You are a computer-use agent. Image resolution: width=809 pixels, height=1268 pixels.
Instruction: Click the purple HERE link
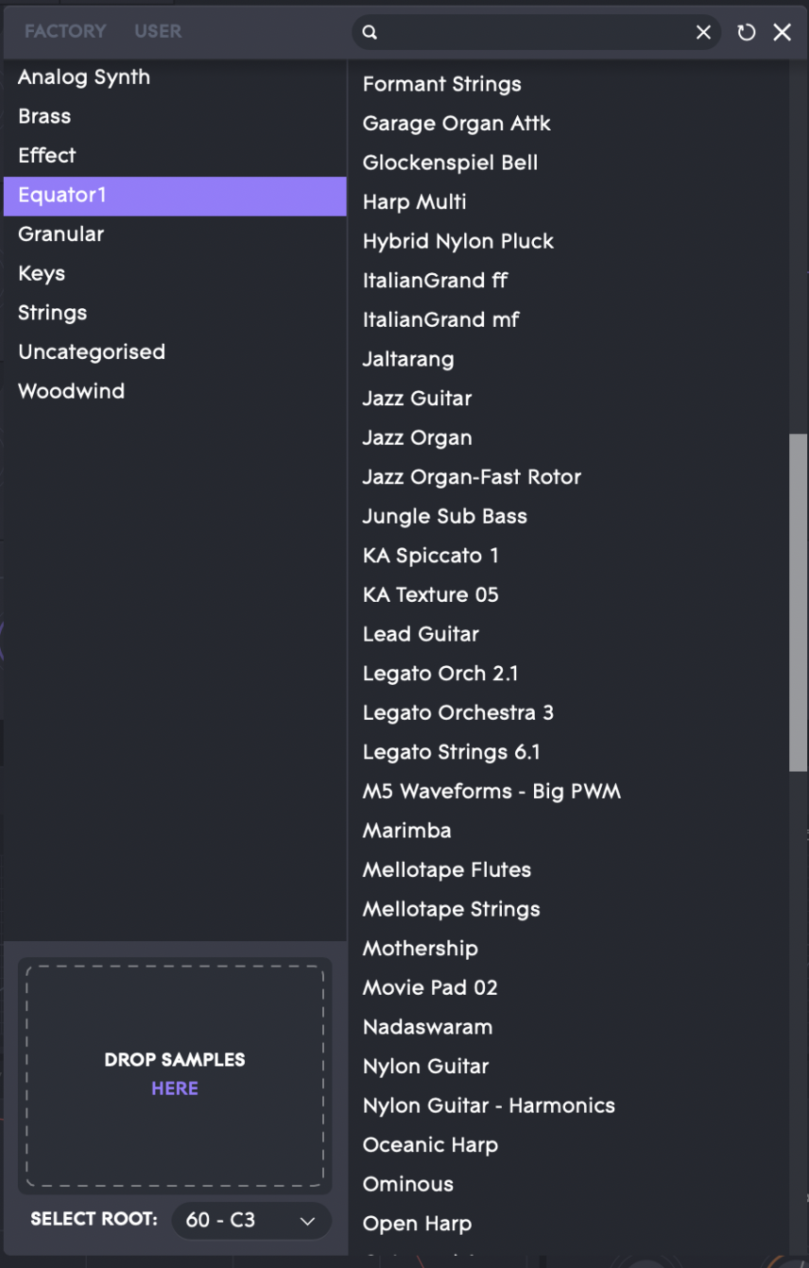click(x=175, y=1088)
